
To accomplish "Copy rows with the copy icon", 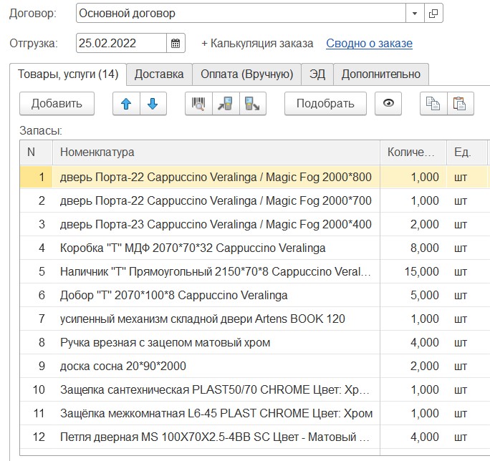I will point(433,104).
